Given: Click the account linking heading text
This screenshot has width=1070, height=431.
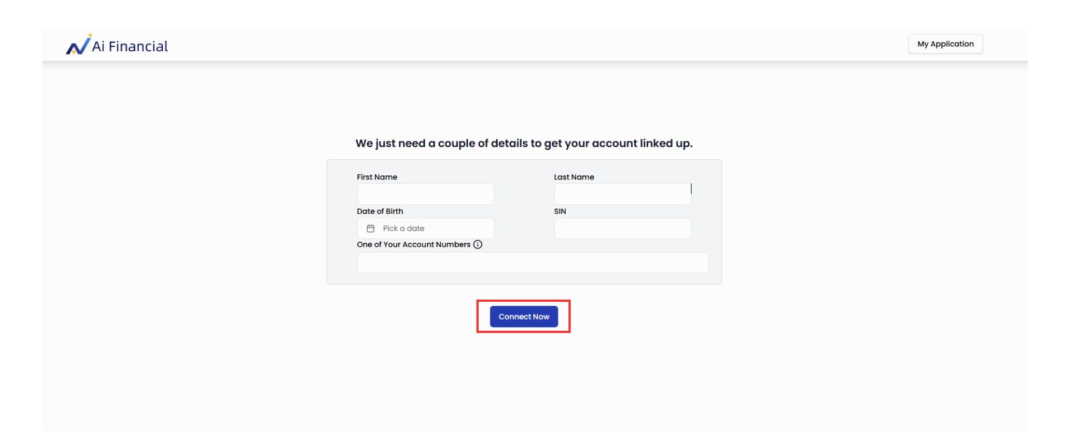Looking at the screenshot, I should click(524, 143).
